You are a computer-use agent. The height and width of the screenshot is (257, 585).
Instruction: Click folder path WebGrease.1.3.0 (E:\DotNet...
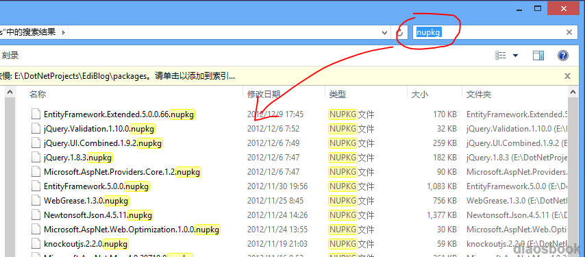[517, 201]
